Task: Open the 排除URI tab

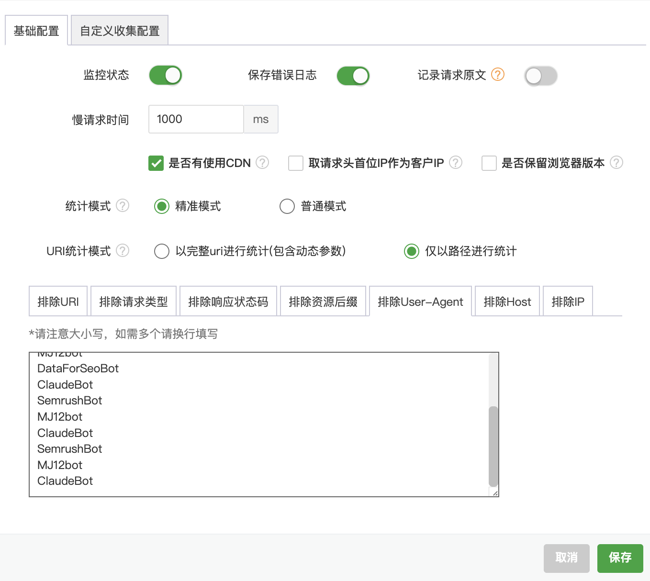Action: pos(58,301)
